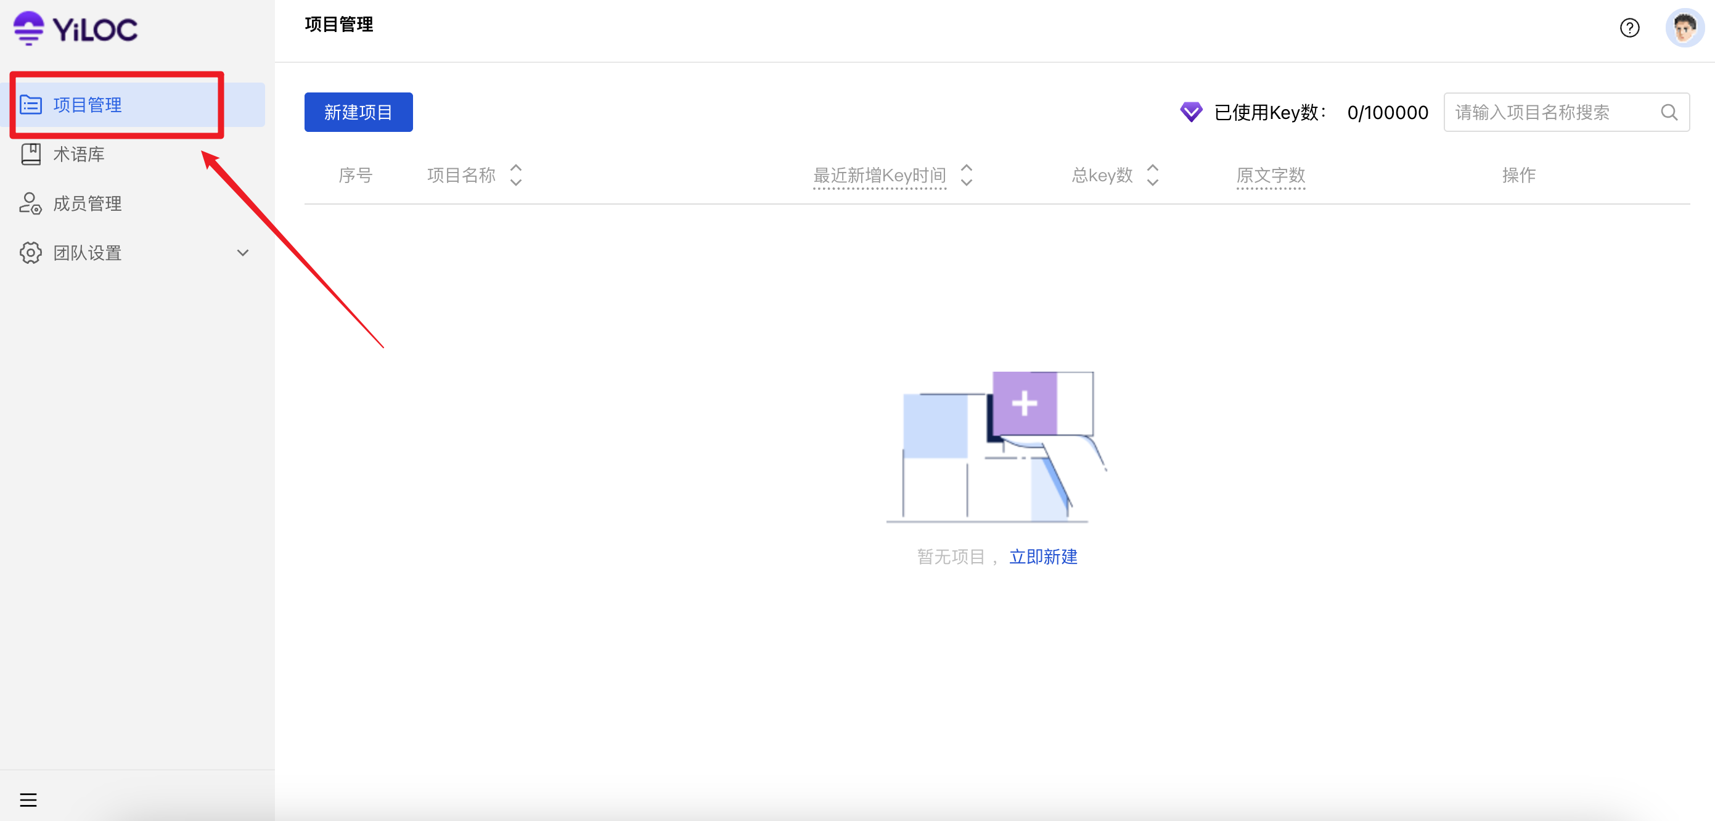Sort by 项目名称 column arrows
Viewport: 1715px width, 821px height.
pos(516,175)
